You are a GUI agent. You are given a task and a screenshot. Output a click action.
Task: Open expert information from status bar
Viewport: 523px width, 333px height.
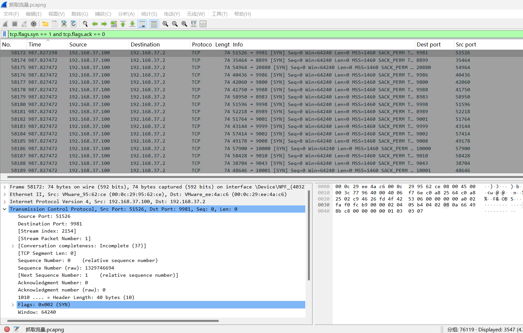coord(7,329)
